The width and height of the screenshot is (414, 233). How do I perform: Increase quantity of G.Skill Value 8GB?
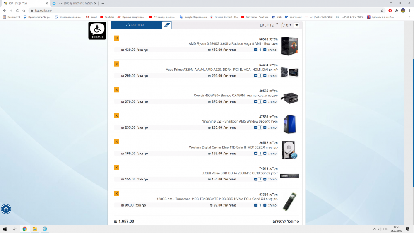click(265, 179)
